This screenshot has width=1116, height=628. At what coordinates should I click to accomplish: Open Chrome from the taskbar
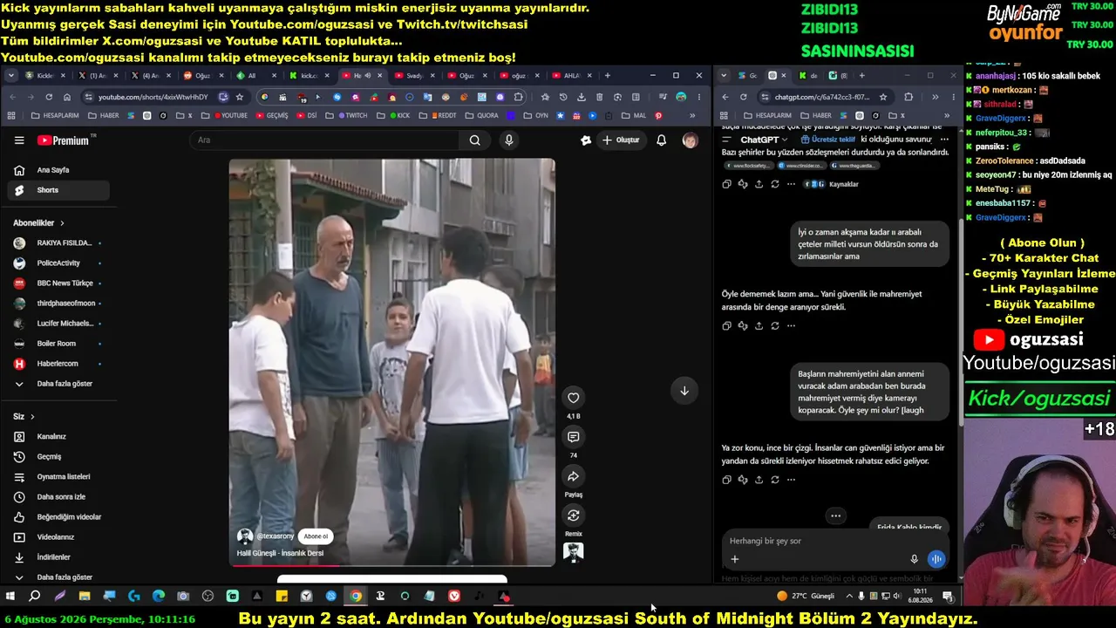(x=356, y=597)
